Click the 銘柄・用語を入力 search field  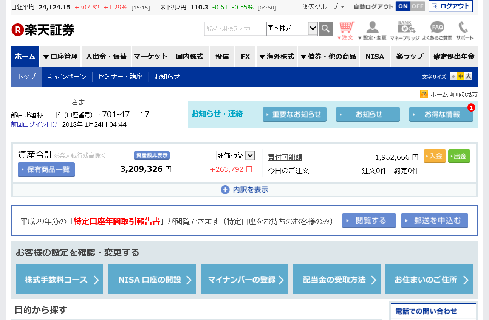235,29
